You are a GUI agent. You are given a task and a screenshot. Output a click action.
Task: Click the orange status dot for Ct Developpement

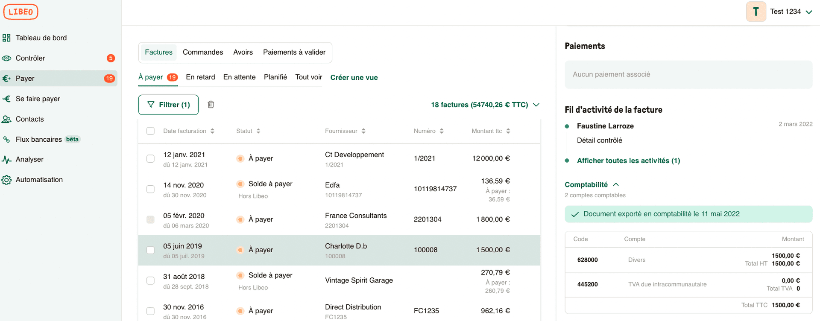[x=240, y=158]
